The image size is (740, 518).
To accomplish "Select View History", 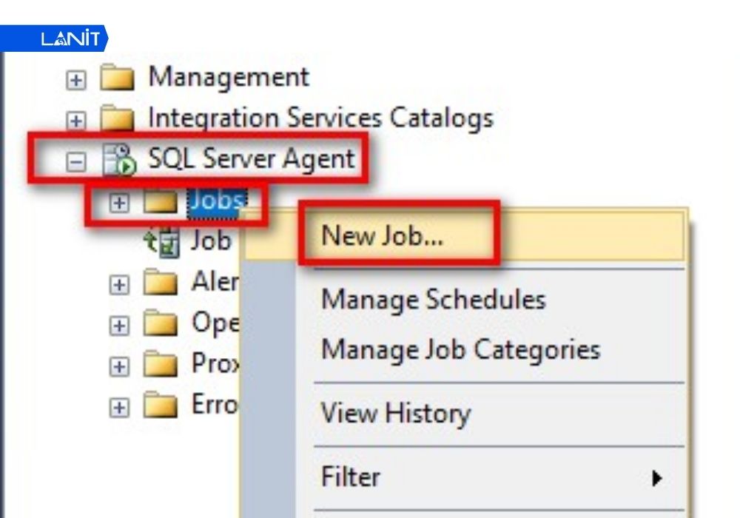I will click(397, 413).
